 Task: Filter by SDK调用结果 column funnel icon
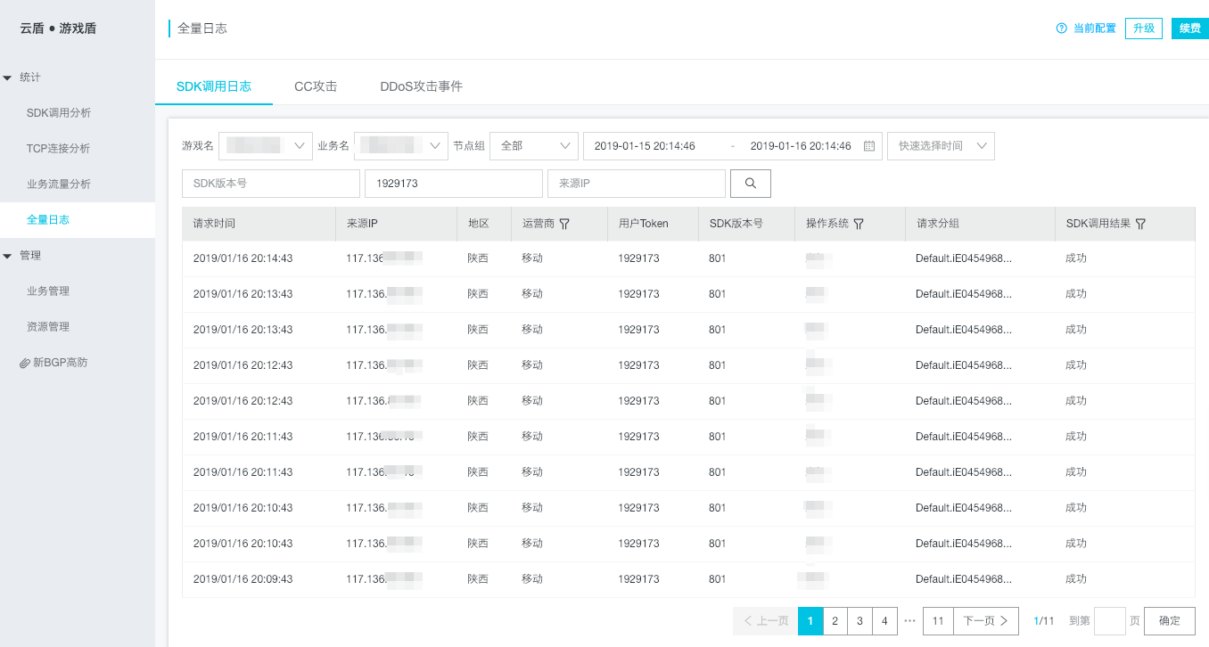(x=1140, y=225)
